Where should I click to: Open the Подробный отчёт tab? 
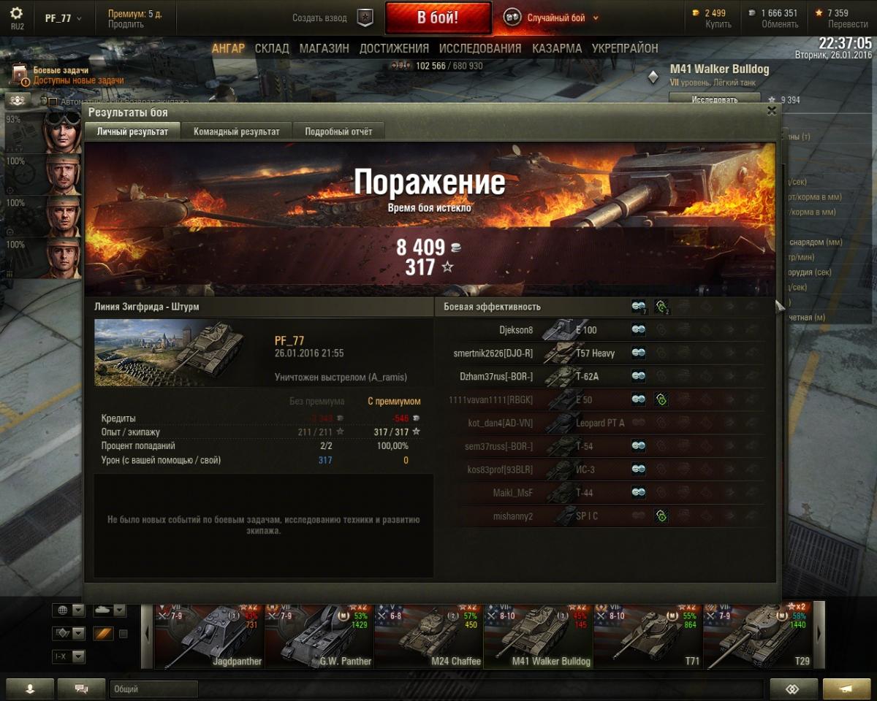click(x=338, y=131)
